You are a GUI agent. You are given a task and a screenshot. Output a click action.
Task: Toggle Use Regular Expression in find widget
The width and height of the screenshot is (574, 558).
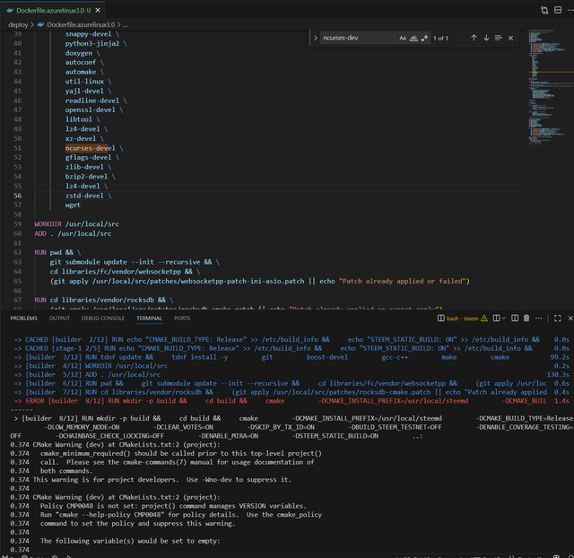tap(424, 38)
